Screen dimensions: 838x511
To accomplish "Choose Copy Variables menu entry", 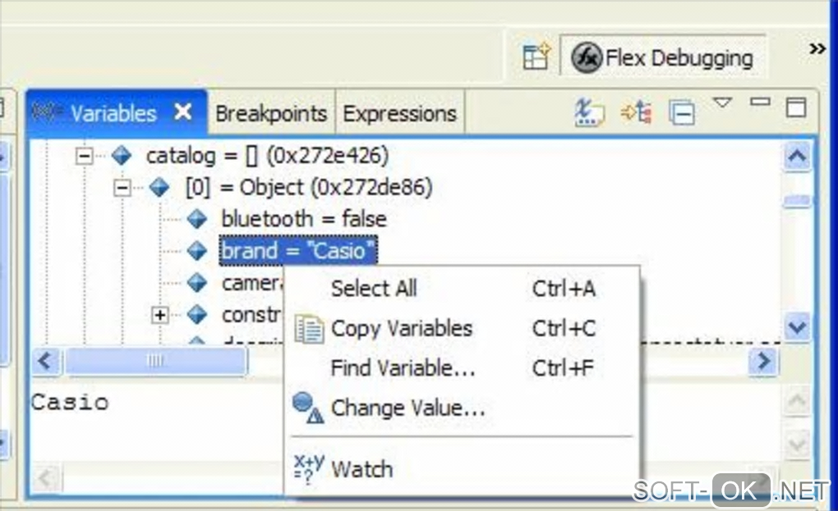I will pyautogui.click(x=401, y=329).
